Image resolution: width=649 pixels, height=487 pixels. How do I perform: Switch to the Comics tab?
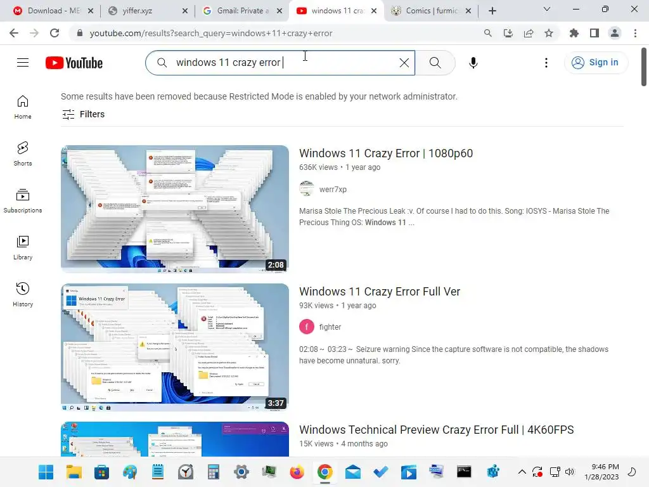[x=432, y=11]
